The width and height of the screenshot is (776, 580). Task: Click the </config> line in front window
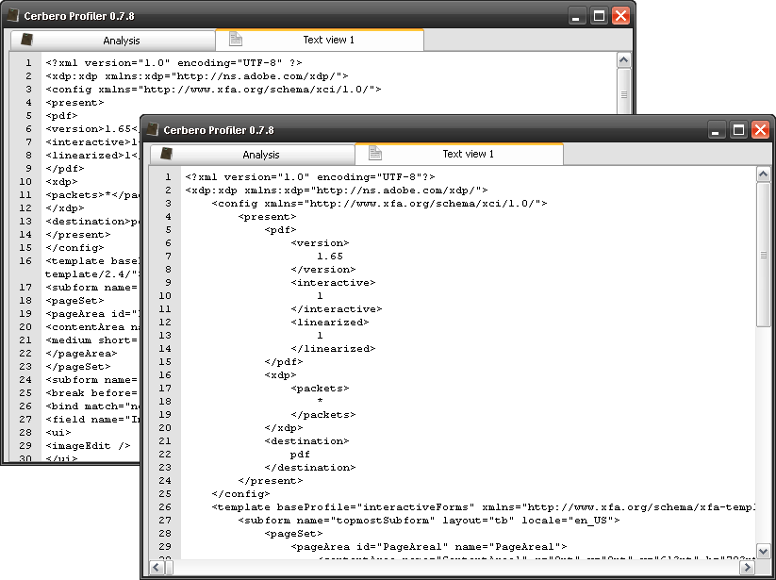pos(241,494)
